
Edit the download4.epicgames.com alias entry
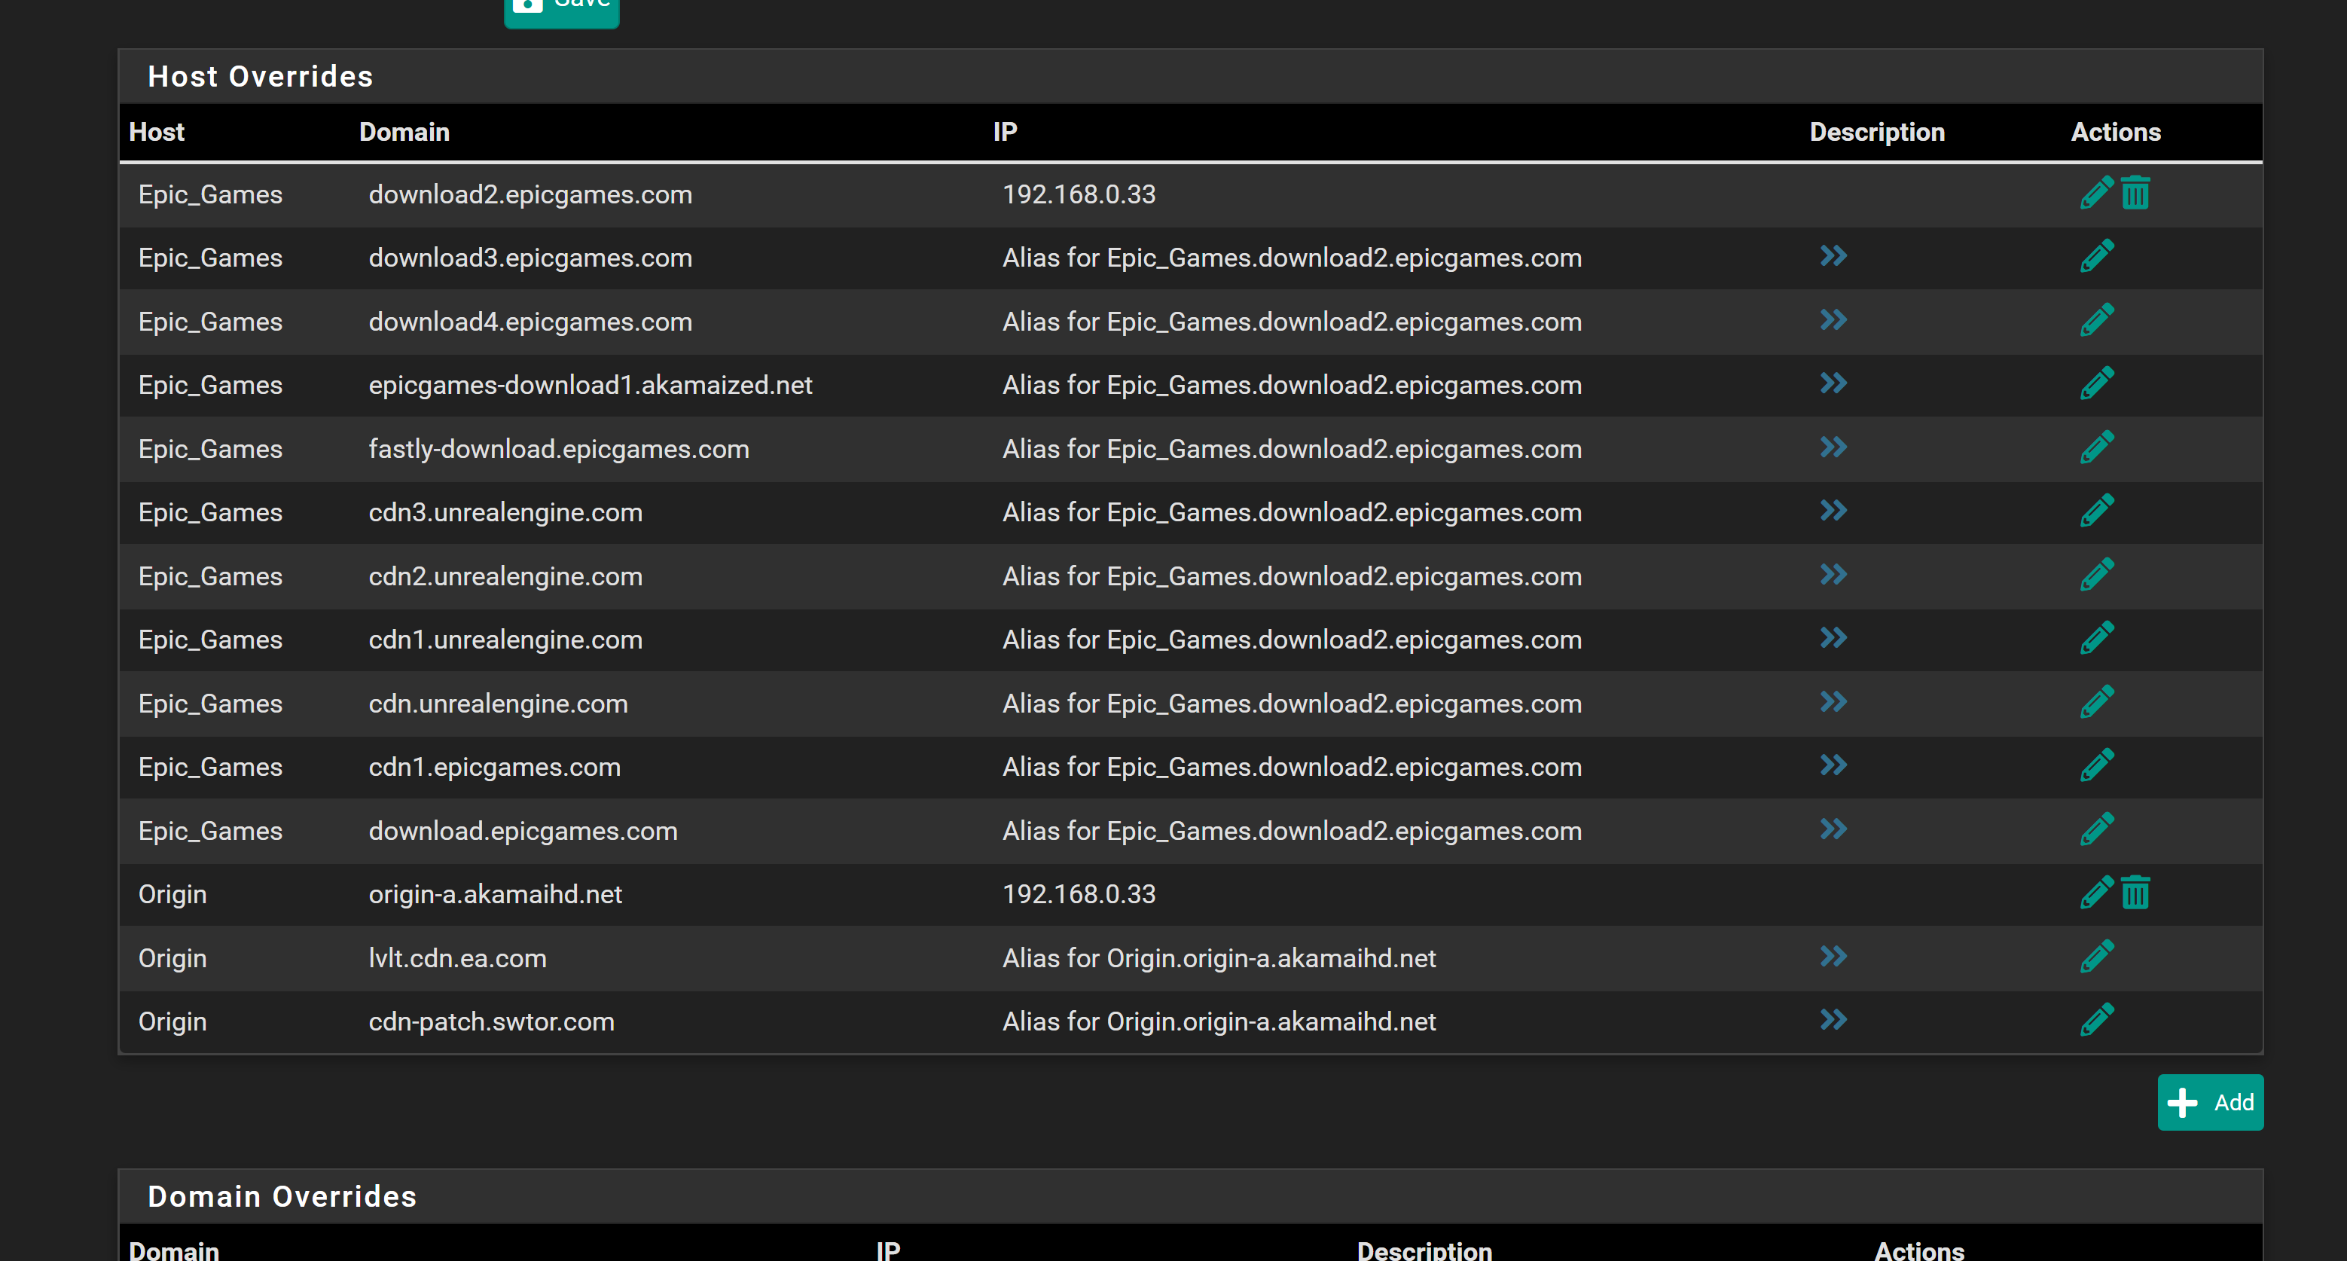point(2096,321)
